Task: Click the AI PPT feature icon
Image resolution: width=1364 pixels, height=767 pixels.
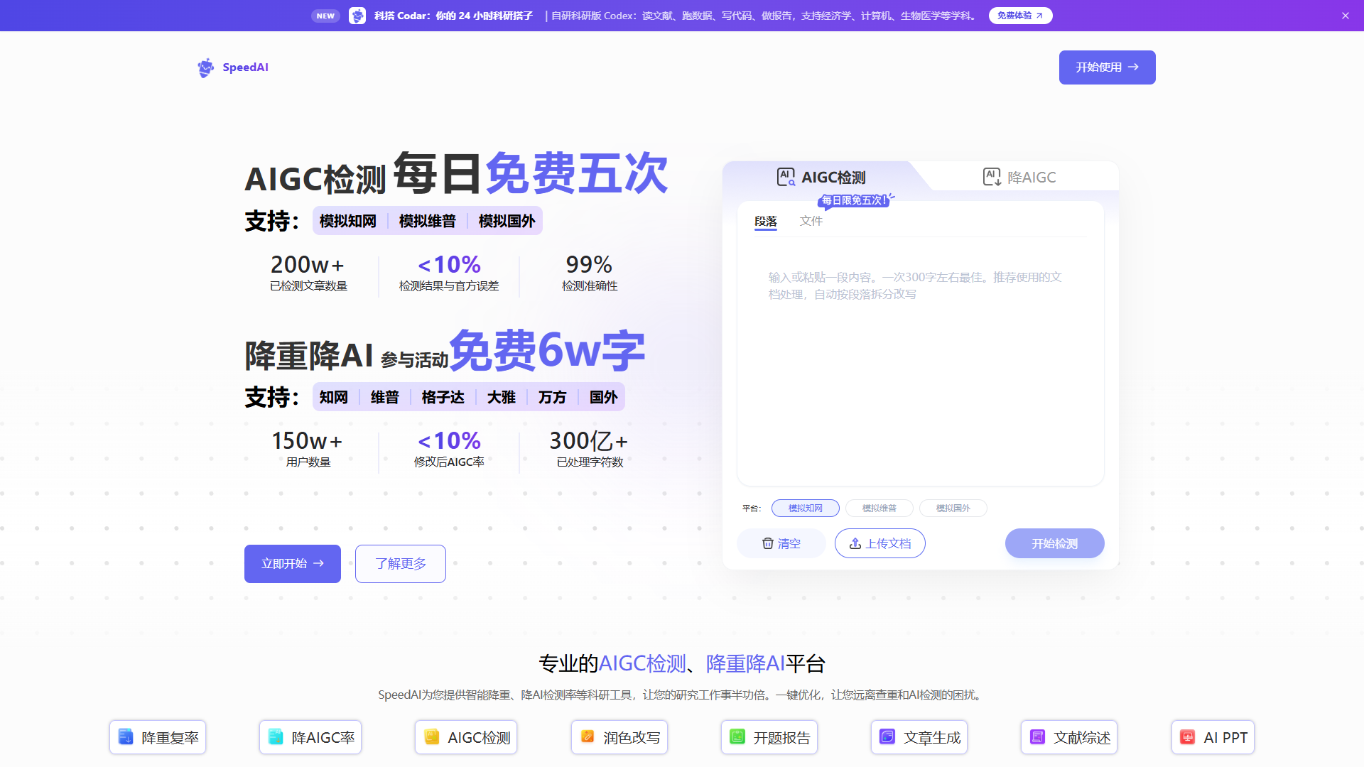Action: pyautogui.click(x=1188, y=736)
